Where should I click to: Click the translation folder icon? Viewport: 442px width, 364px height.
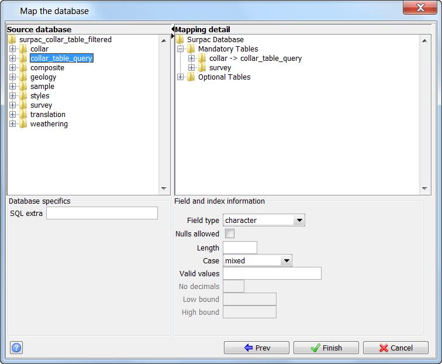point(23,114)
